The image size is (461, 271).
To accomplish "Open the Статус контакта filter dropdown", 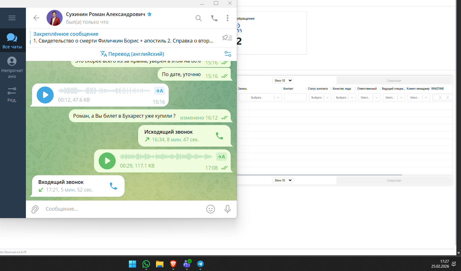I will pyautogui.click(x=320, y=98).
